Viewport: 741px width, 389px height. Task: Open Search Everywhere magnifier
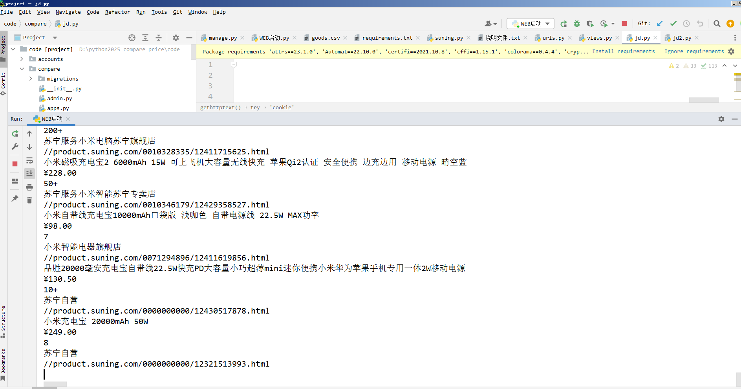click(x=717, y=24)
